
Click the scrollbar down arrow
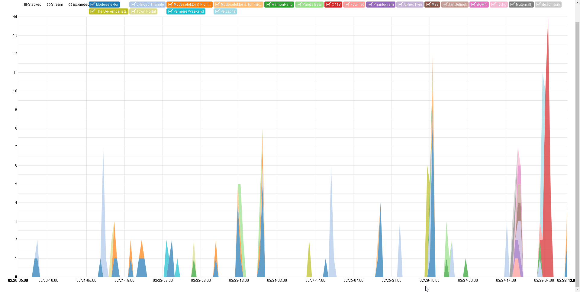click(x=577, y=290)
